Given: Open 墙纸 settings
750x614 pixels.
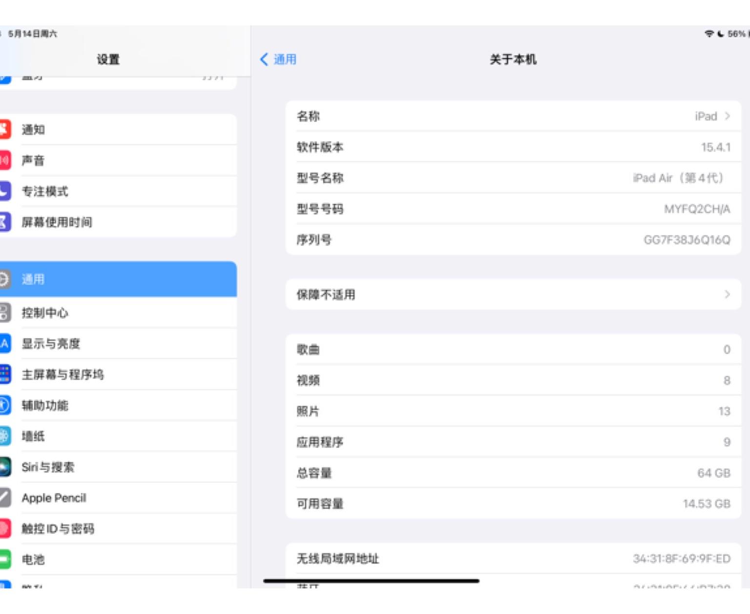Looking at the screenshot, I should [x=118, y=436].
